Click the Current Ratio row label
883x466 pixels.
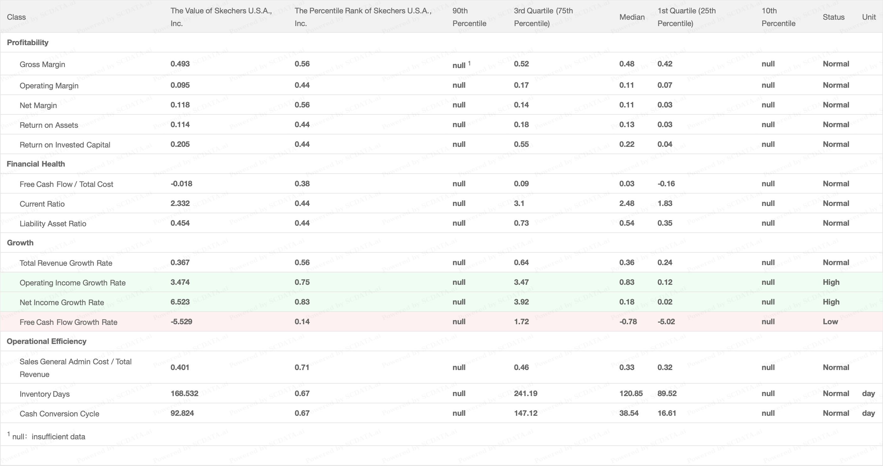42,204
